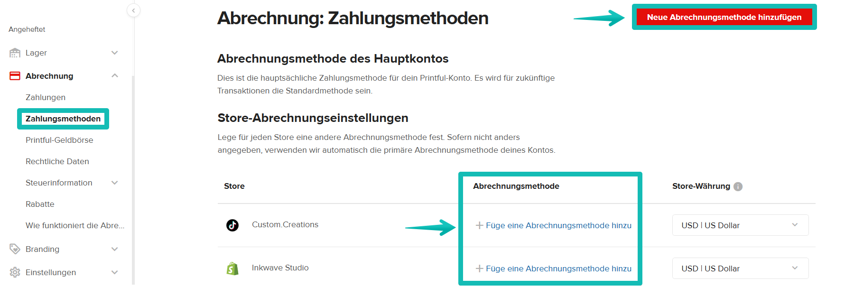Select Zahlungen in the Abrechnung menu
This screenshot has width=854, height=287.
(46, 97)
